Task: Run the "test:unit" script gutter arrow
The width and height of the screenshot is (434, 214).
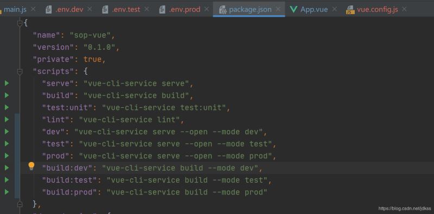Action: (7, 107)
